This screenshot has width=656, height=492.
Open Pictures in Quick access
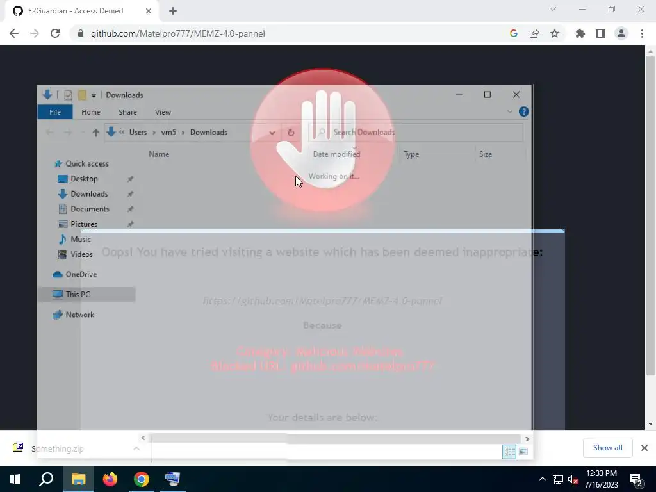click(84, 224)
